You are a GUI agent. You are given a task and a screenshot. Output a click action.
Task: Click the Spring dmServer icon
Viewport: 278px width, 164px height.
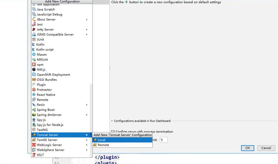coord(34,115)
